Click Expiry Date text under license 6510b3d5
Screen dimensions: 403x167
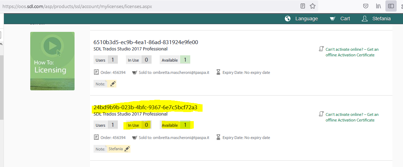[x=246, y=72]
